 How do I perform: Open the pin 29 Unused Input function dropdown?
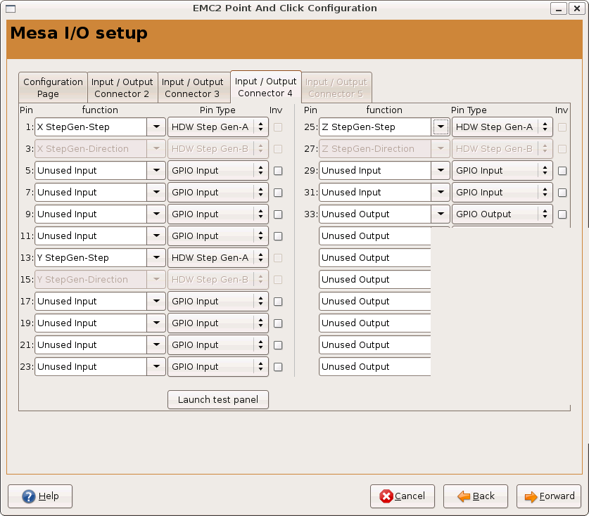click(441, 171)
